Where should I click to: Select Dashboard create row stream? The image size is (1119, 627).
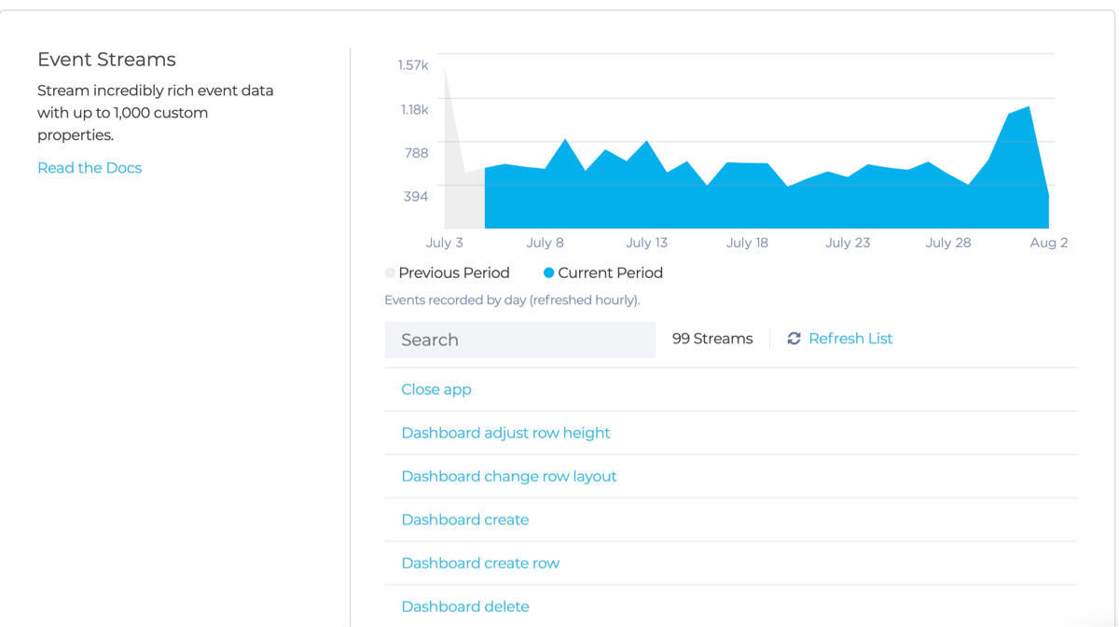click(x=480, y=563)
